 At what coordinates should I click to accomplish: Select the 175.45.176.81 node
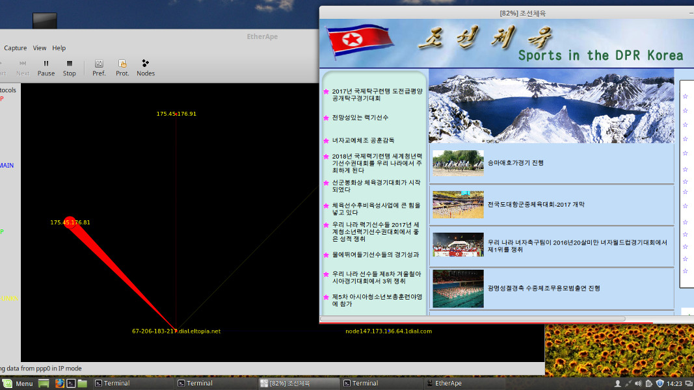pyautogui.click(x=70, y=222)
